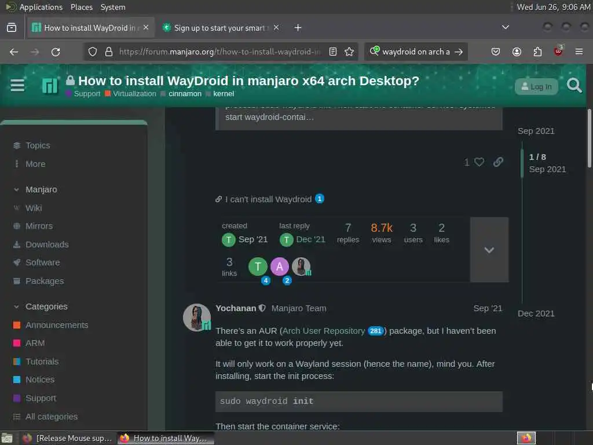
Task: Reload the page with the refresh icon
Action: (56, 52)
